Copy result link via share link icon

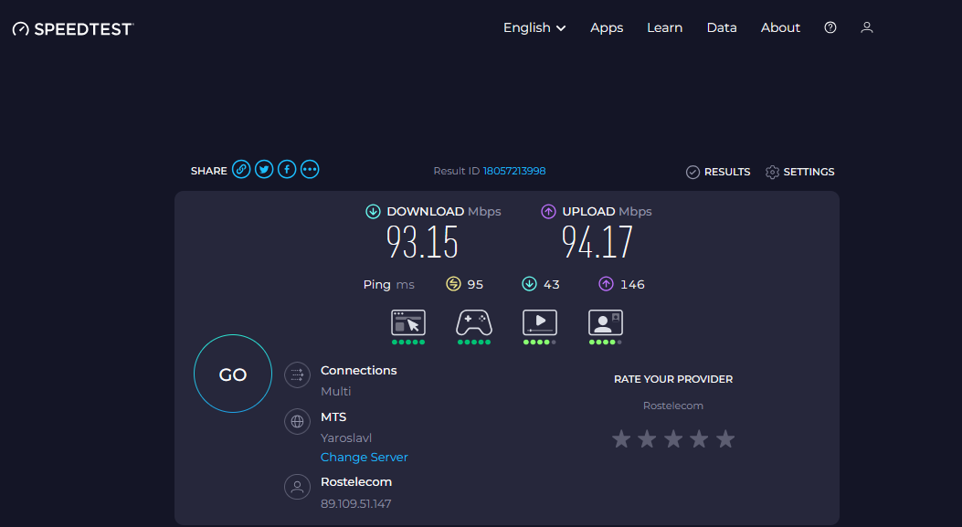241,169
